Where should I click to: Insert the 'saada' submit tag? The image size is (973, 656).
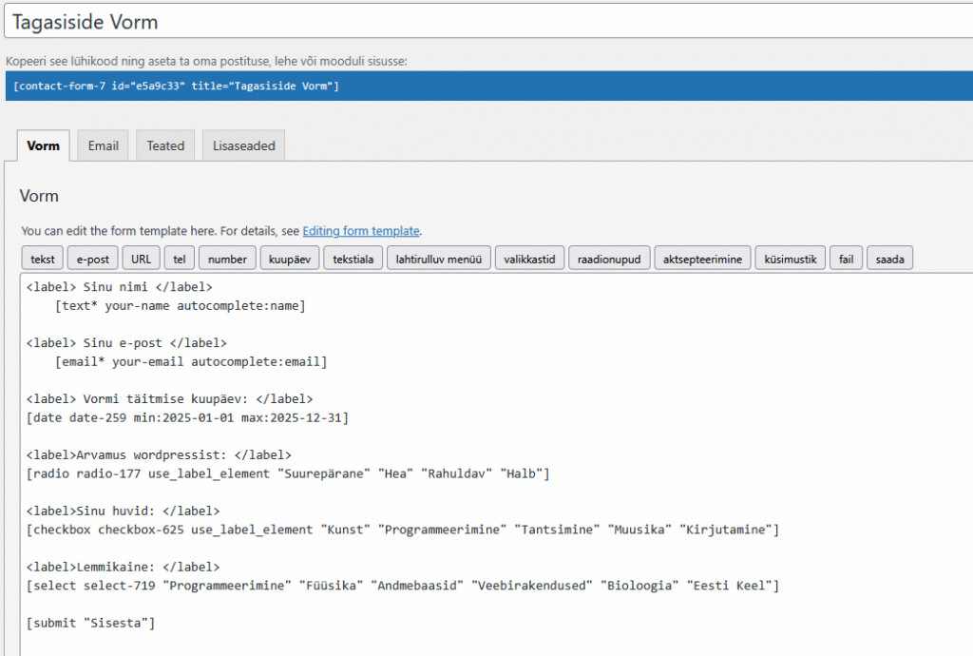pyautogui.click(x=889, y=259)
